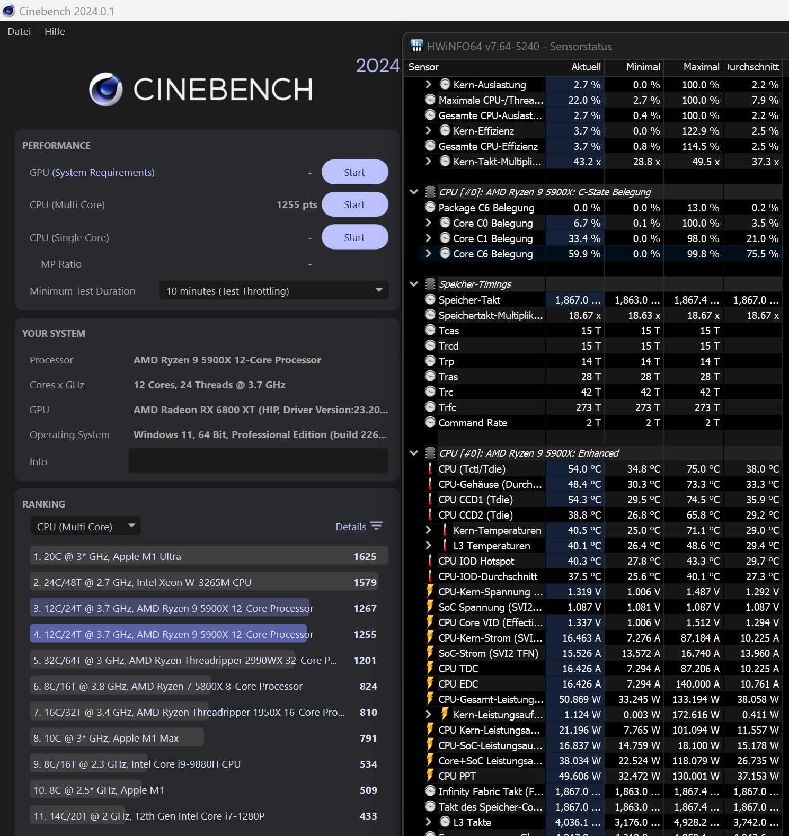Click the Trcd timing row
Screen dimensions: 789x836
[x=593, y=346]
